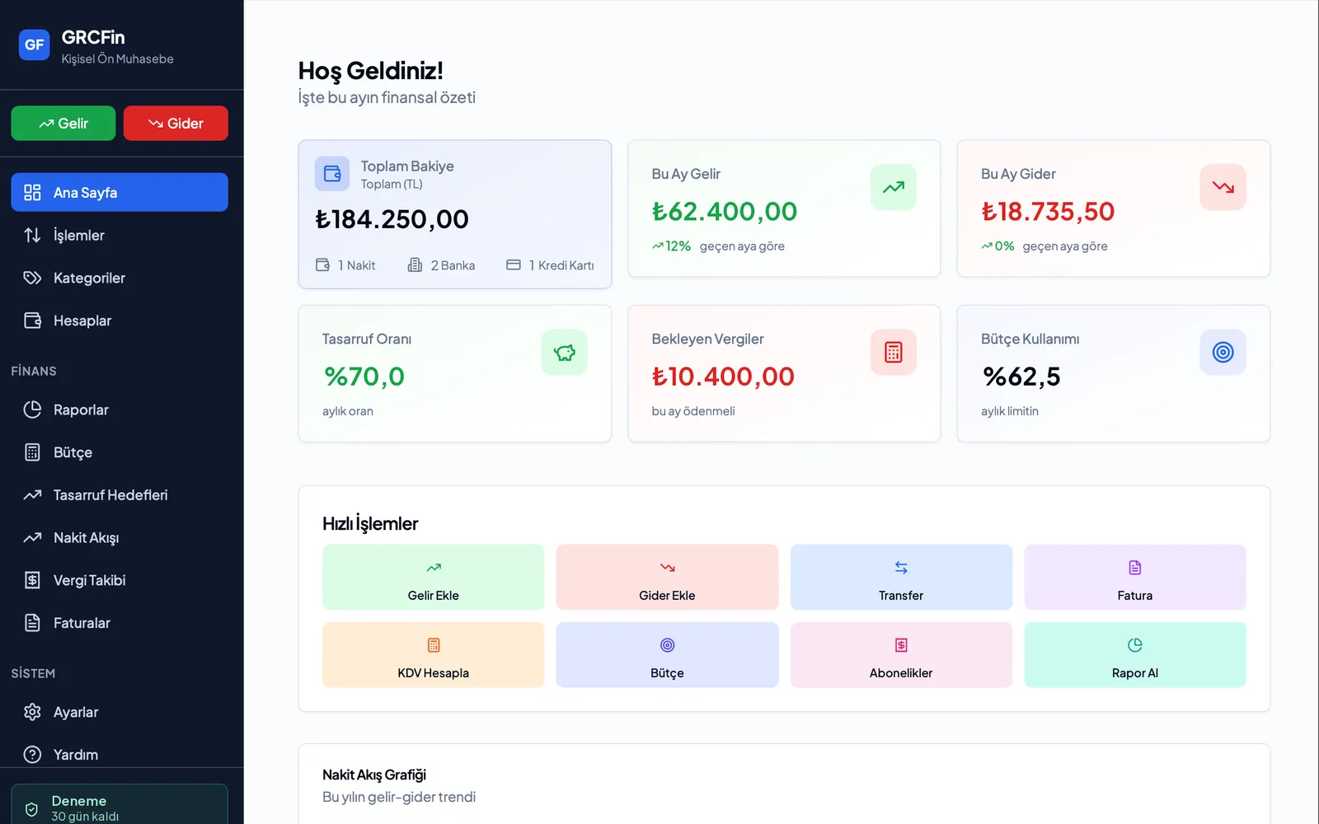1319x824 pixels.
Task: Click the red Gider button
Action: 176,124
